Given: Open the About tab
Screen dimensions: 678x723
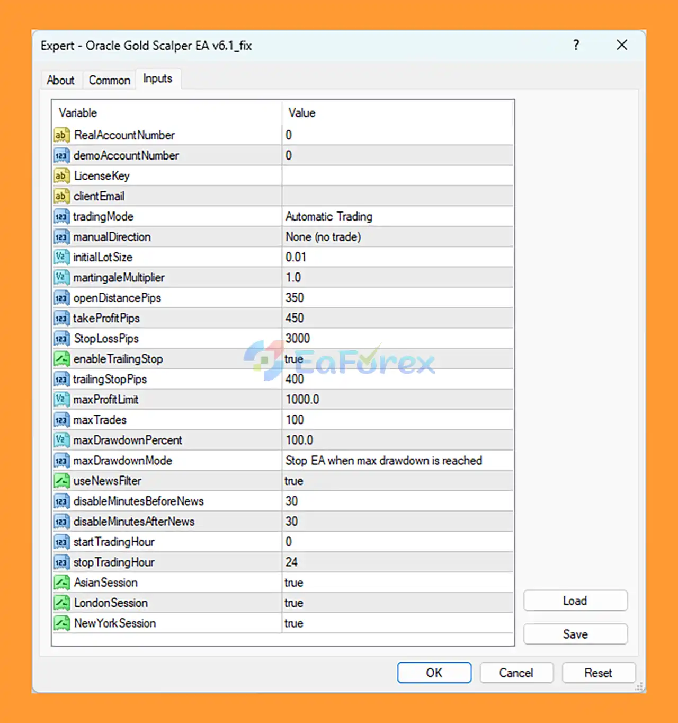Looking at the screenshot, I should coord(60,80).
